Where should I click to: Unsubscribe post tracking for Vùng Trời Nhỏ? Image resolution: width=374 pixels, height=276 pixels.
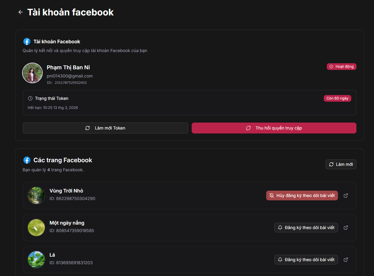click(x=302, y=195)
